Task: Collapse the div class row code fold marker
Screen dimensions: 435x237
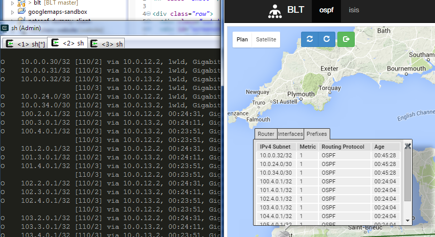Action: point(148,14)
